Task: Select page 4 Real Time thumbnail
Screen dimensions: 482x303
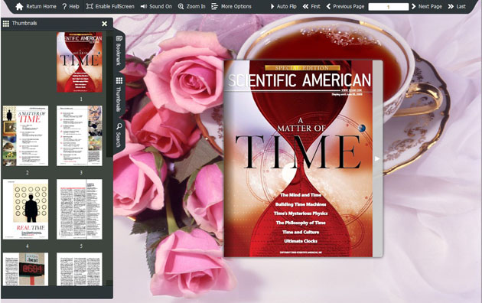Action: point(25,210)
